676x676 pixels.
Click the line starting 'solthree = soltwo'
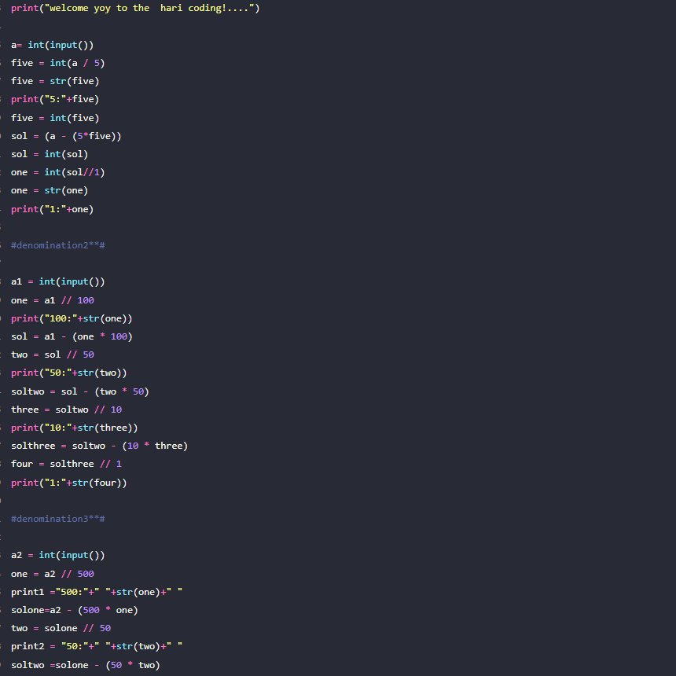point(99,446)
